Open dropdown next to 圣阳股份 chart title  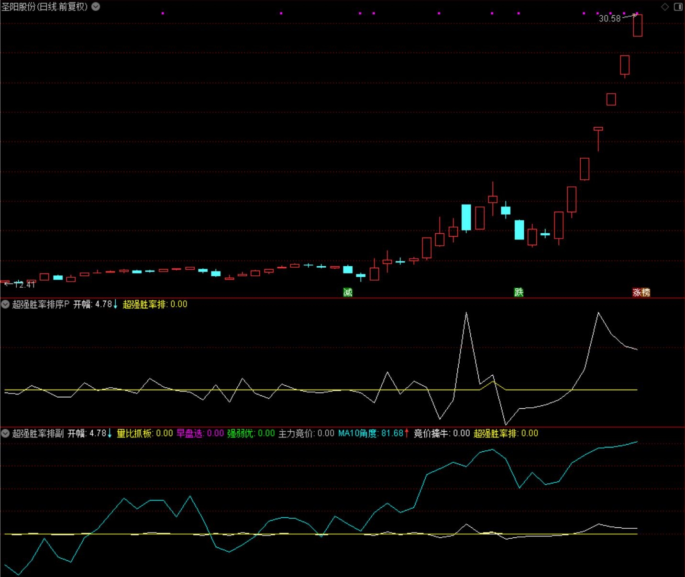pos(96,7)
